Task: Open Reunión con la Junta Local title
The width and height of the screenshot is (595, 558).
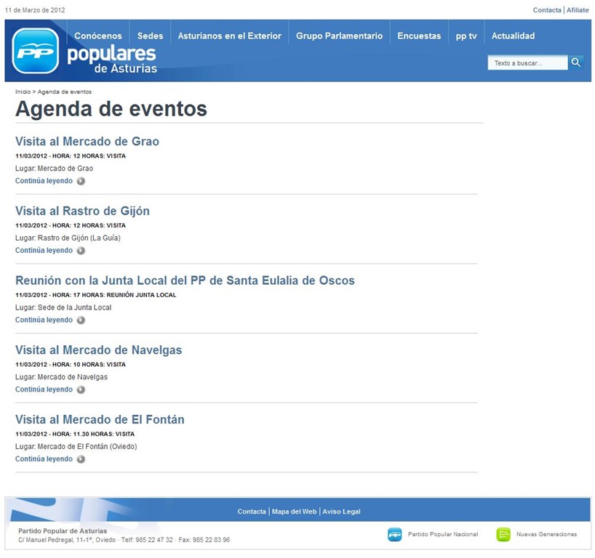Action: point(185,280)
